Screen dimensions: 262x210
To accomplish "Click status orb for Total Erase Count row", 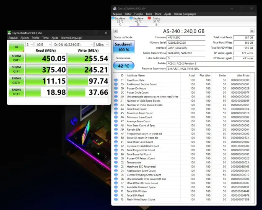I will click(116, 109).
